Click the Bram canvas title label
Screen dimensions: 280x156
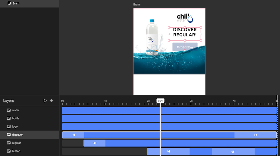tap(137, 5)
